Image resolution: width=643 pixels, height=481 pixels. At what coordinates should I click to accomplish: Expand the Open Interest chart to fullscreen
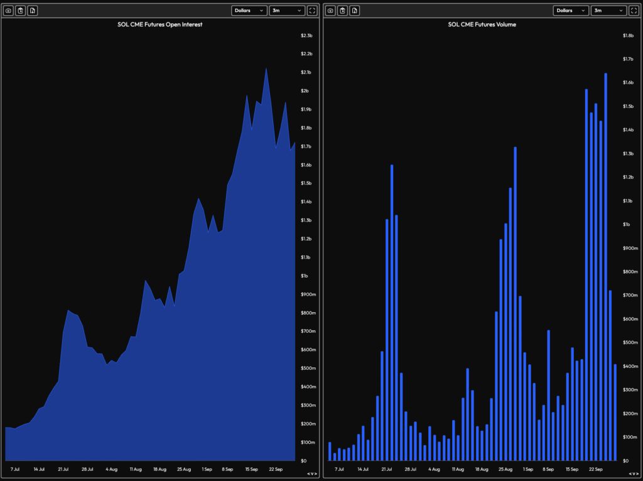coord(312,11)
